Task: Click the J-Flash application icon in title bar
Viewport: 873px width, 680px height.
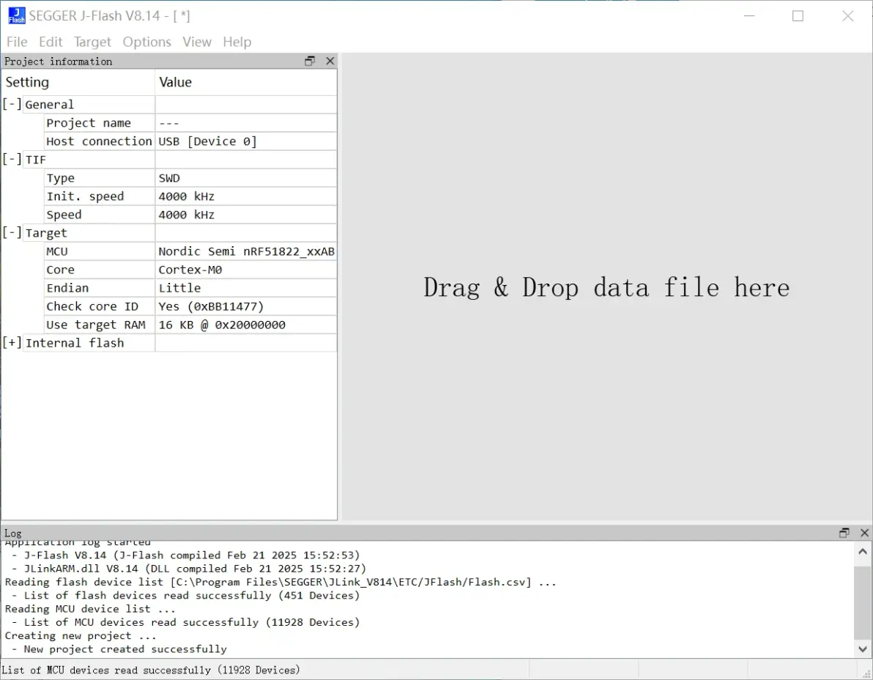Action: (17, 15)
